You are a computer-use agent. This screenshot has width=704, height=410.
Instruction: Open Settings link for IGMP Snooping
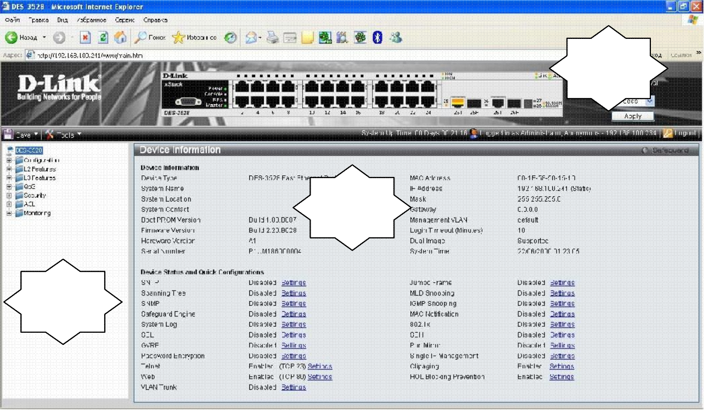(562, 304)
